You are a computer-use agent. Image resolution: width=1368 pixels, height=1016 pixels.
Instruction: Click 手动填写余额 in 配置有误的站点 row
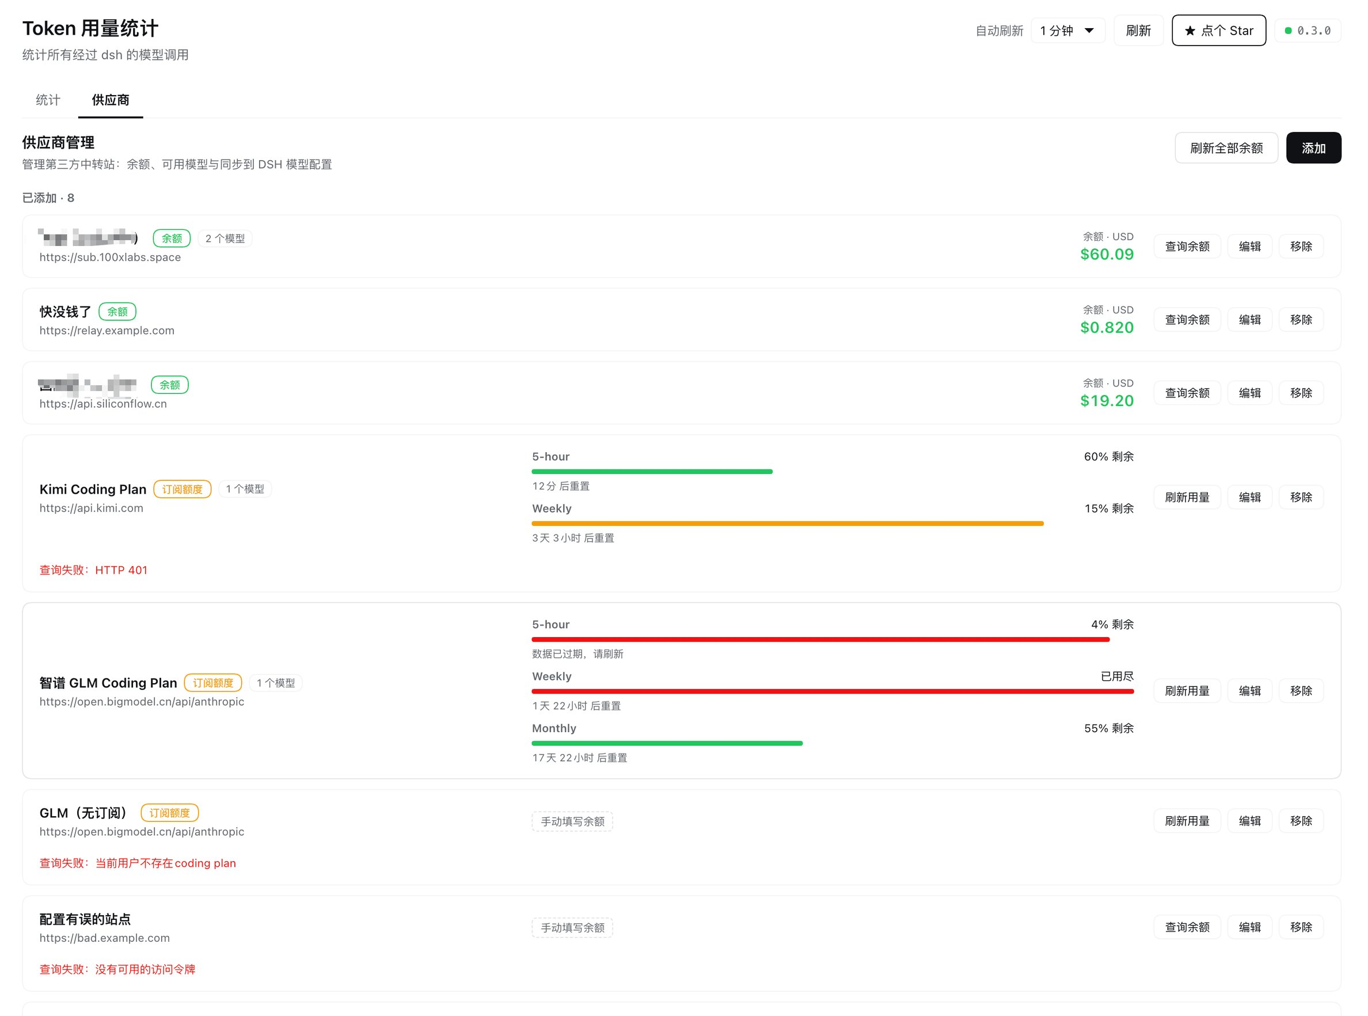pos(572,927)
